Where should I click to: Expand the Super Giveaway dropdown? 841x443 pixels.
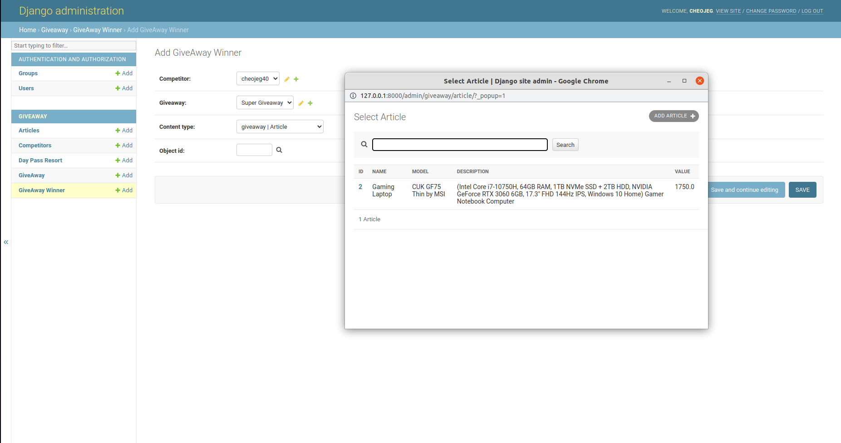(x=265, y=103)
